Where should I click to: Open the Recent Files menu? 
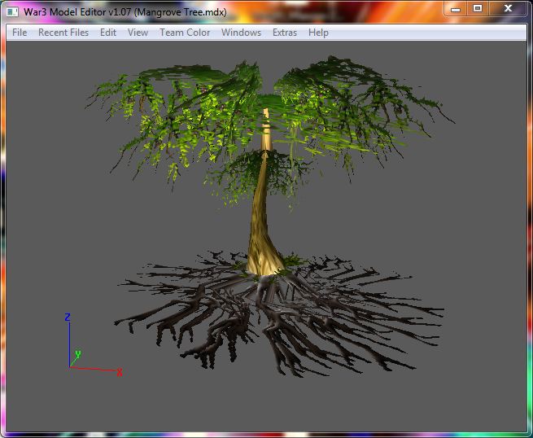pyautogui.click(x=63, y=33)
